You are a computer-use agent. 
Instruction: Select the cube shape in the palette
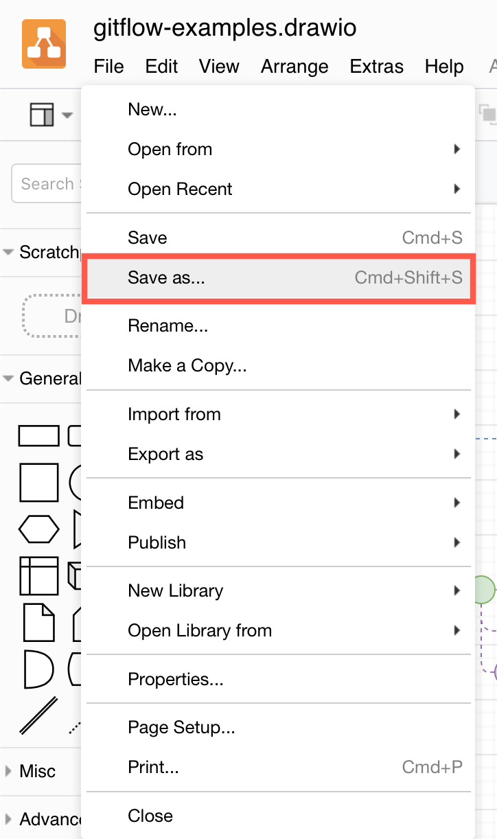tap(76, 577)
